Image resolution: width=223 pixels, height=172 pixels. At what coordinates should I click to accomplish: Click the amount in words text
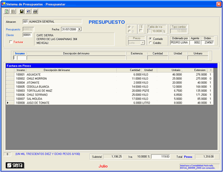47,154
